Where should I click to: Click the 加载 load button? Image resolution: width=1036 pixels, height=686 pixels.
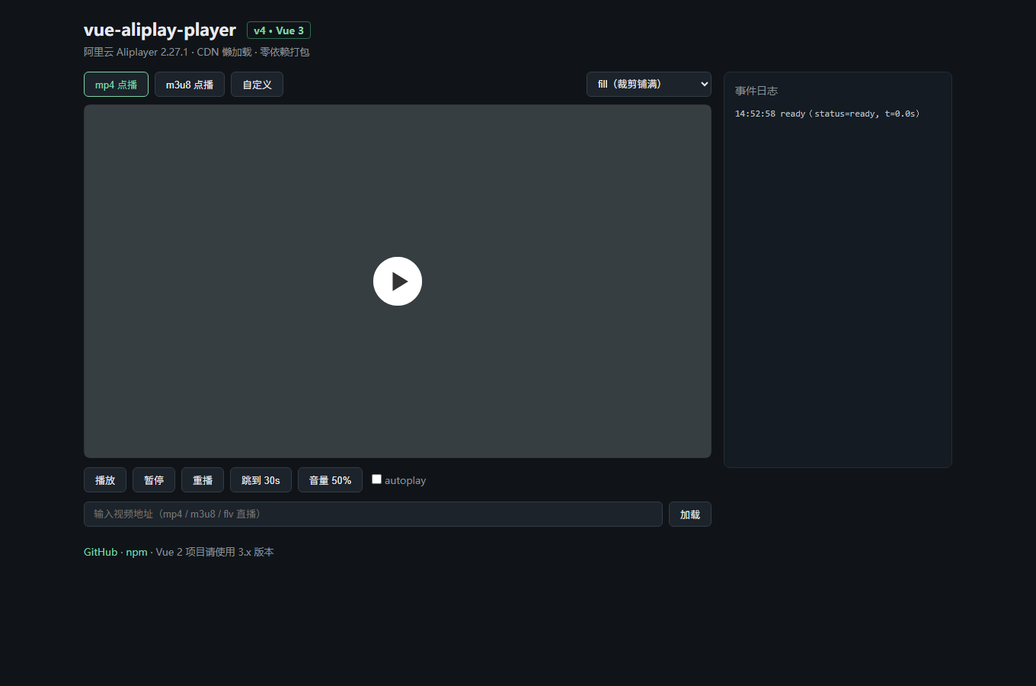pyautogui.click(x=690, y=514)
